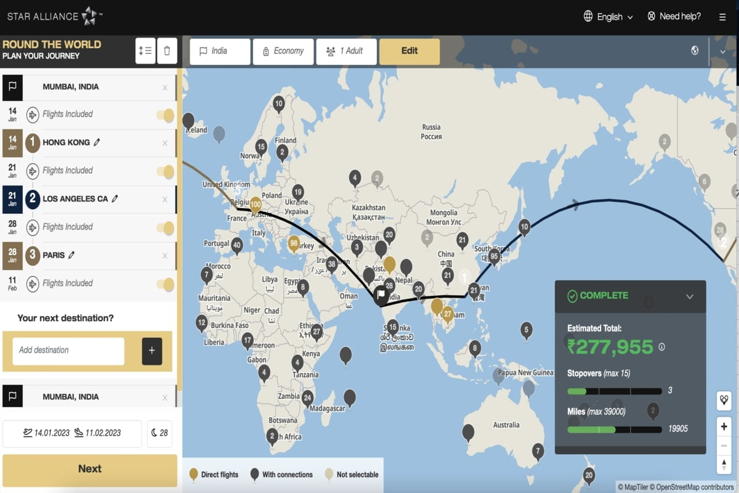
Task: Click the trash icon to clear the journey
Action: tap(167, 51)
